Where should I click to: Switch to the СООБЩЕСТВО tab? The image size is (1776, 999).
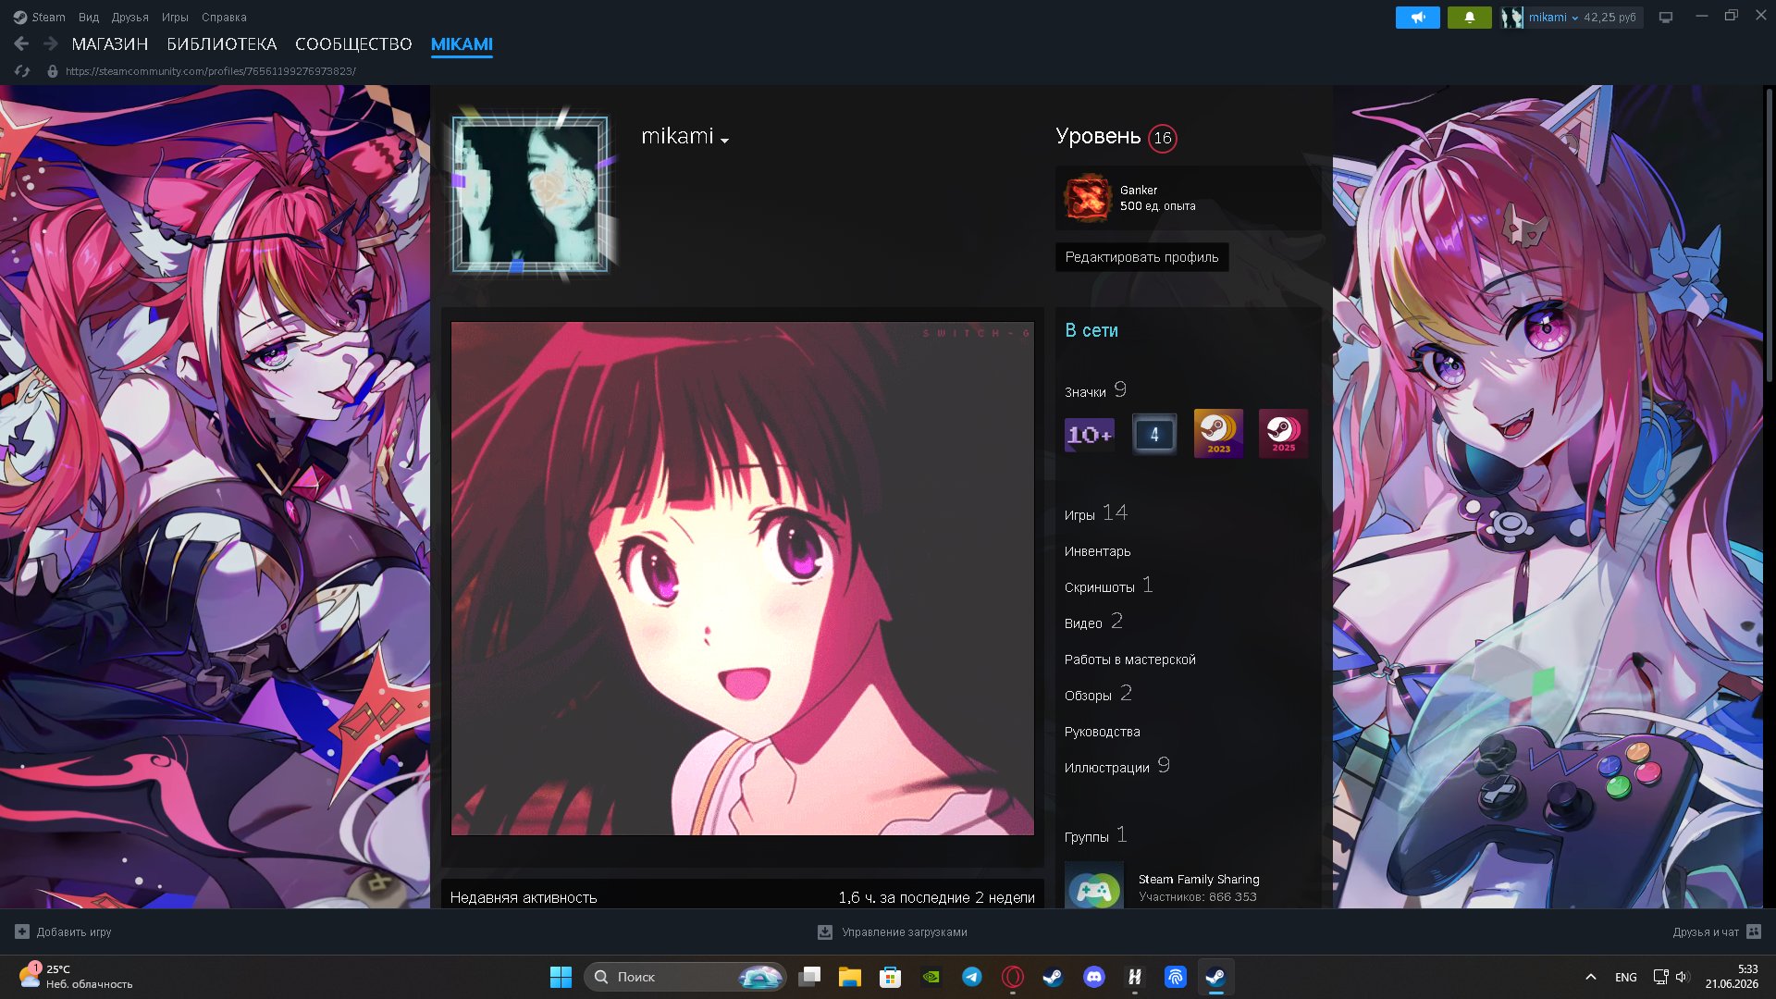pyautogui.click(x=353, y=43)
